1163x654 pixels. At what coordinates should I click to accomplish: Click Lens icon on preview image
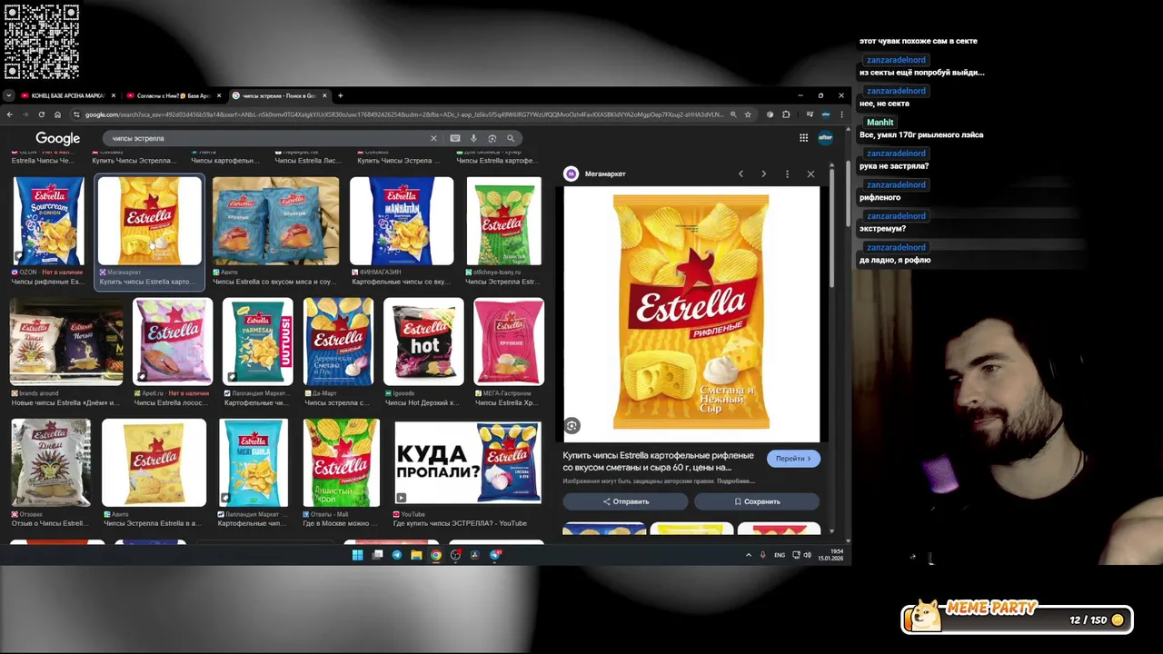click(572, 425)
